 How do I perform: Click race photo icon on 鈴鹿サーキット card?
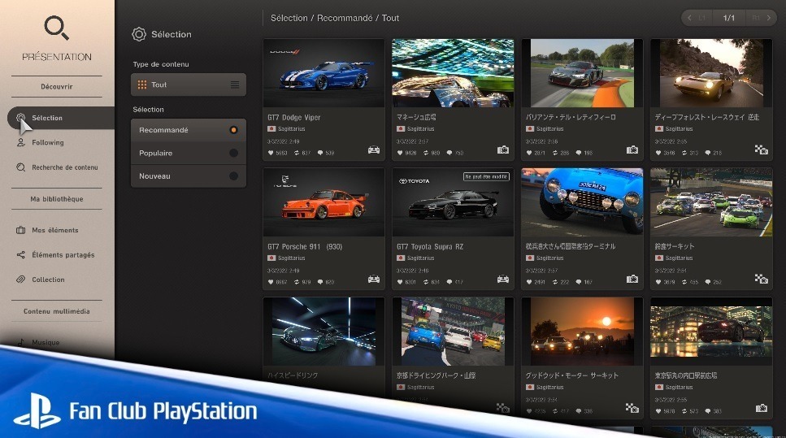point(761,279)
